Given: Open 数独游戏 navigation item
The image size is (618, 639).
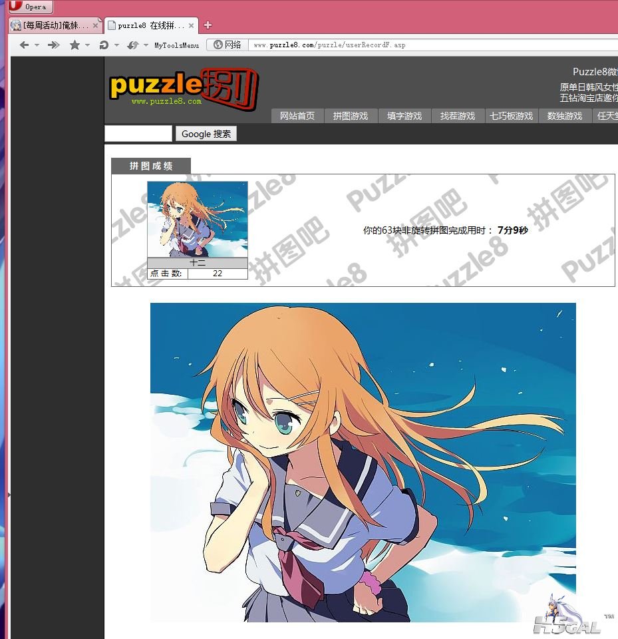Looking at the screenshot, I should [x=565, y=116].
